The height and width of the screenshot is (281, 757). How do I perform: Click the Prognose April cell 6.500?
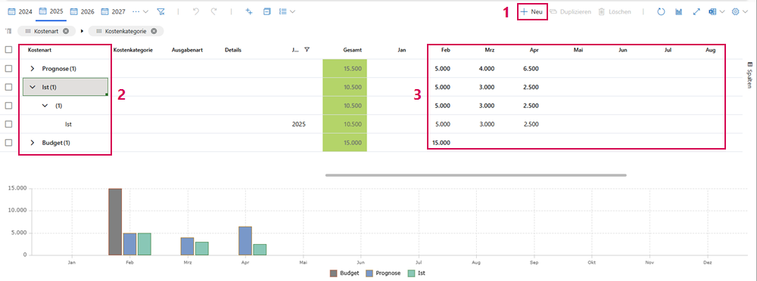[x=531, y=69]
